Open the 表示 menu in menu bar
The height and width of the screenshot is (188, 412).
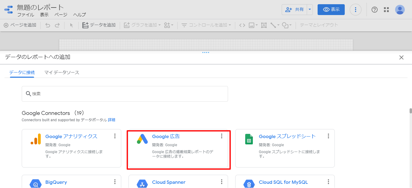[x=44, y=15]
